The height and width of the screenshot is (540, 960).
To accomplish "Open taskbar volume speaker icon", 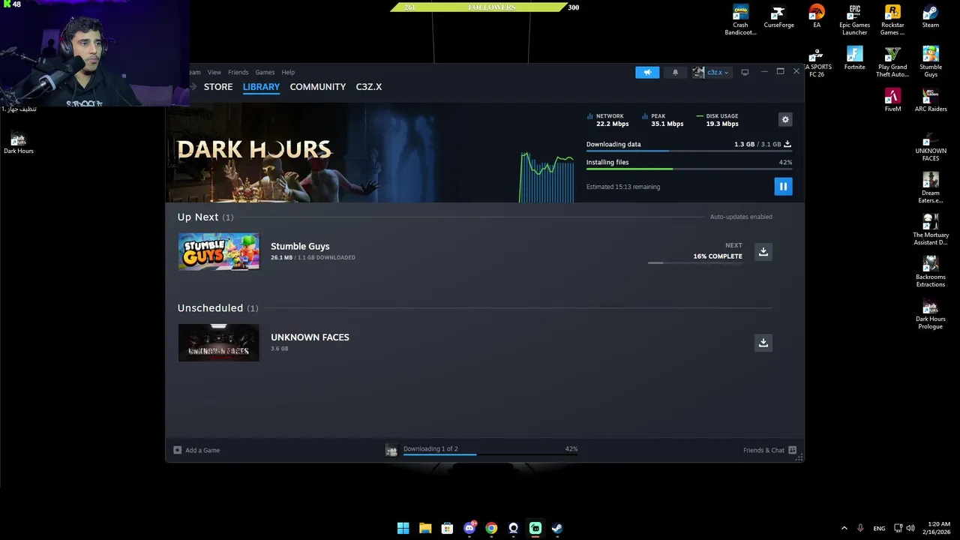I will pos(910,528).
